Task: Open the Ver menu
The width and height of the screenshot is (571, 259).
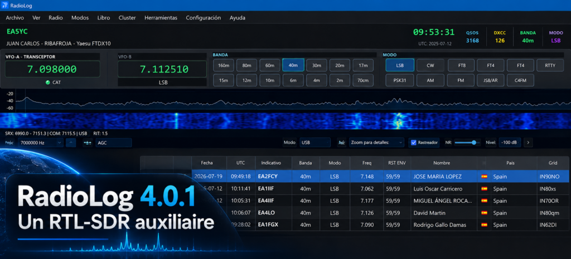Action: click(x=36, y=17)
